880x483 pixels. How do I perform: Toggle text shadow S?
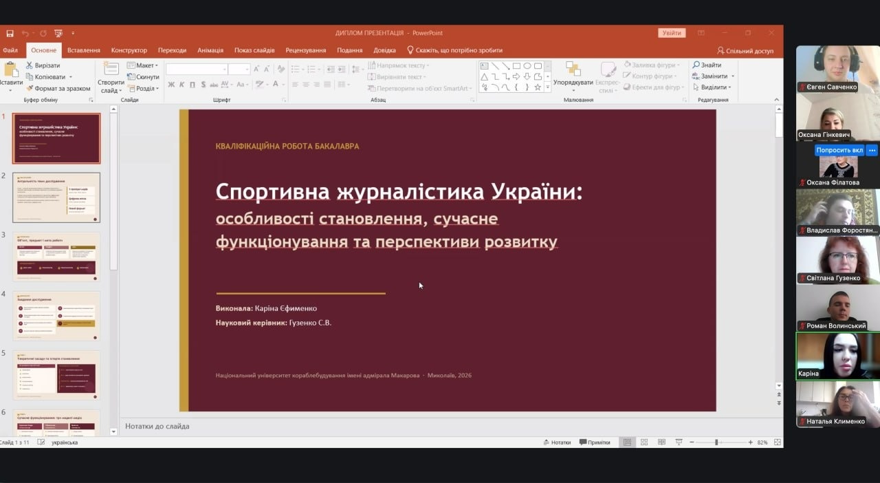coord(203,84)
